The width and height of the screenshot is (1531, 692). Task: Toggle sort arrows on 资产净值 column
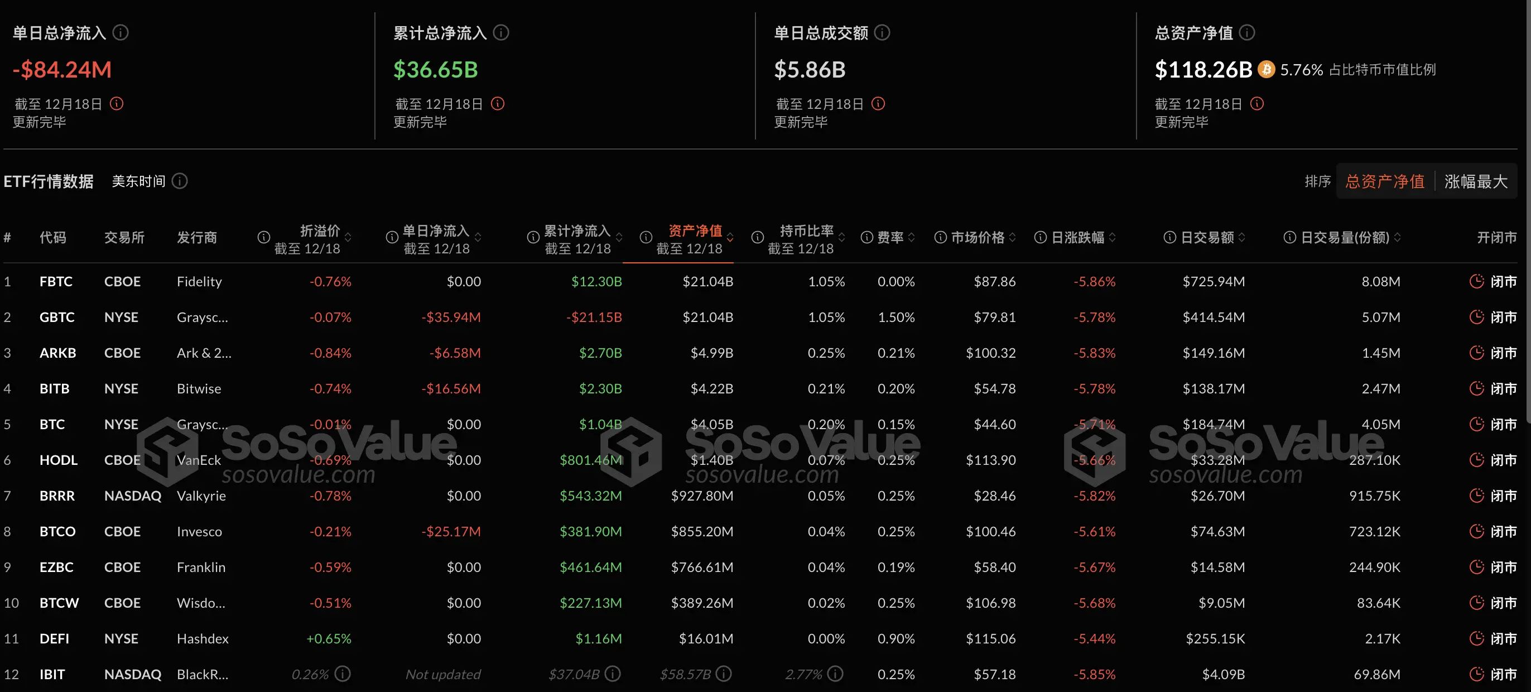(x=730, y=237)
